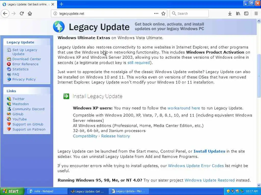Open the Mastodon link
Screen dimensions: 261x195
point(20,104)
